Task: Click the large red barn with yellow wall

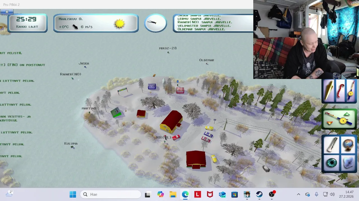Action: (x=172, y=122)
